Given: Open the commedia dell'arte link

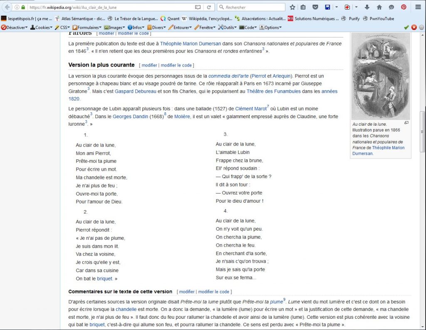Looking at the screenshot, I should click(x=228, y=76).
